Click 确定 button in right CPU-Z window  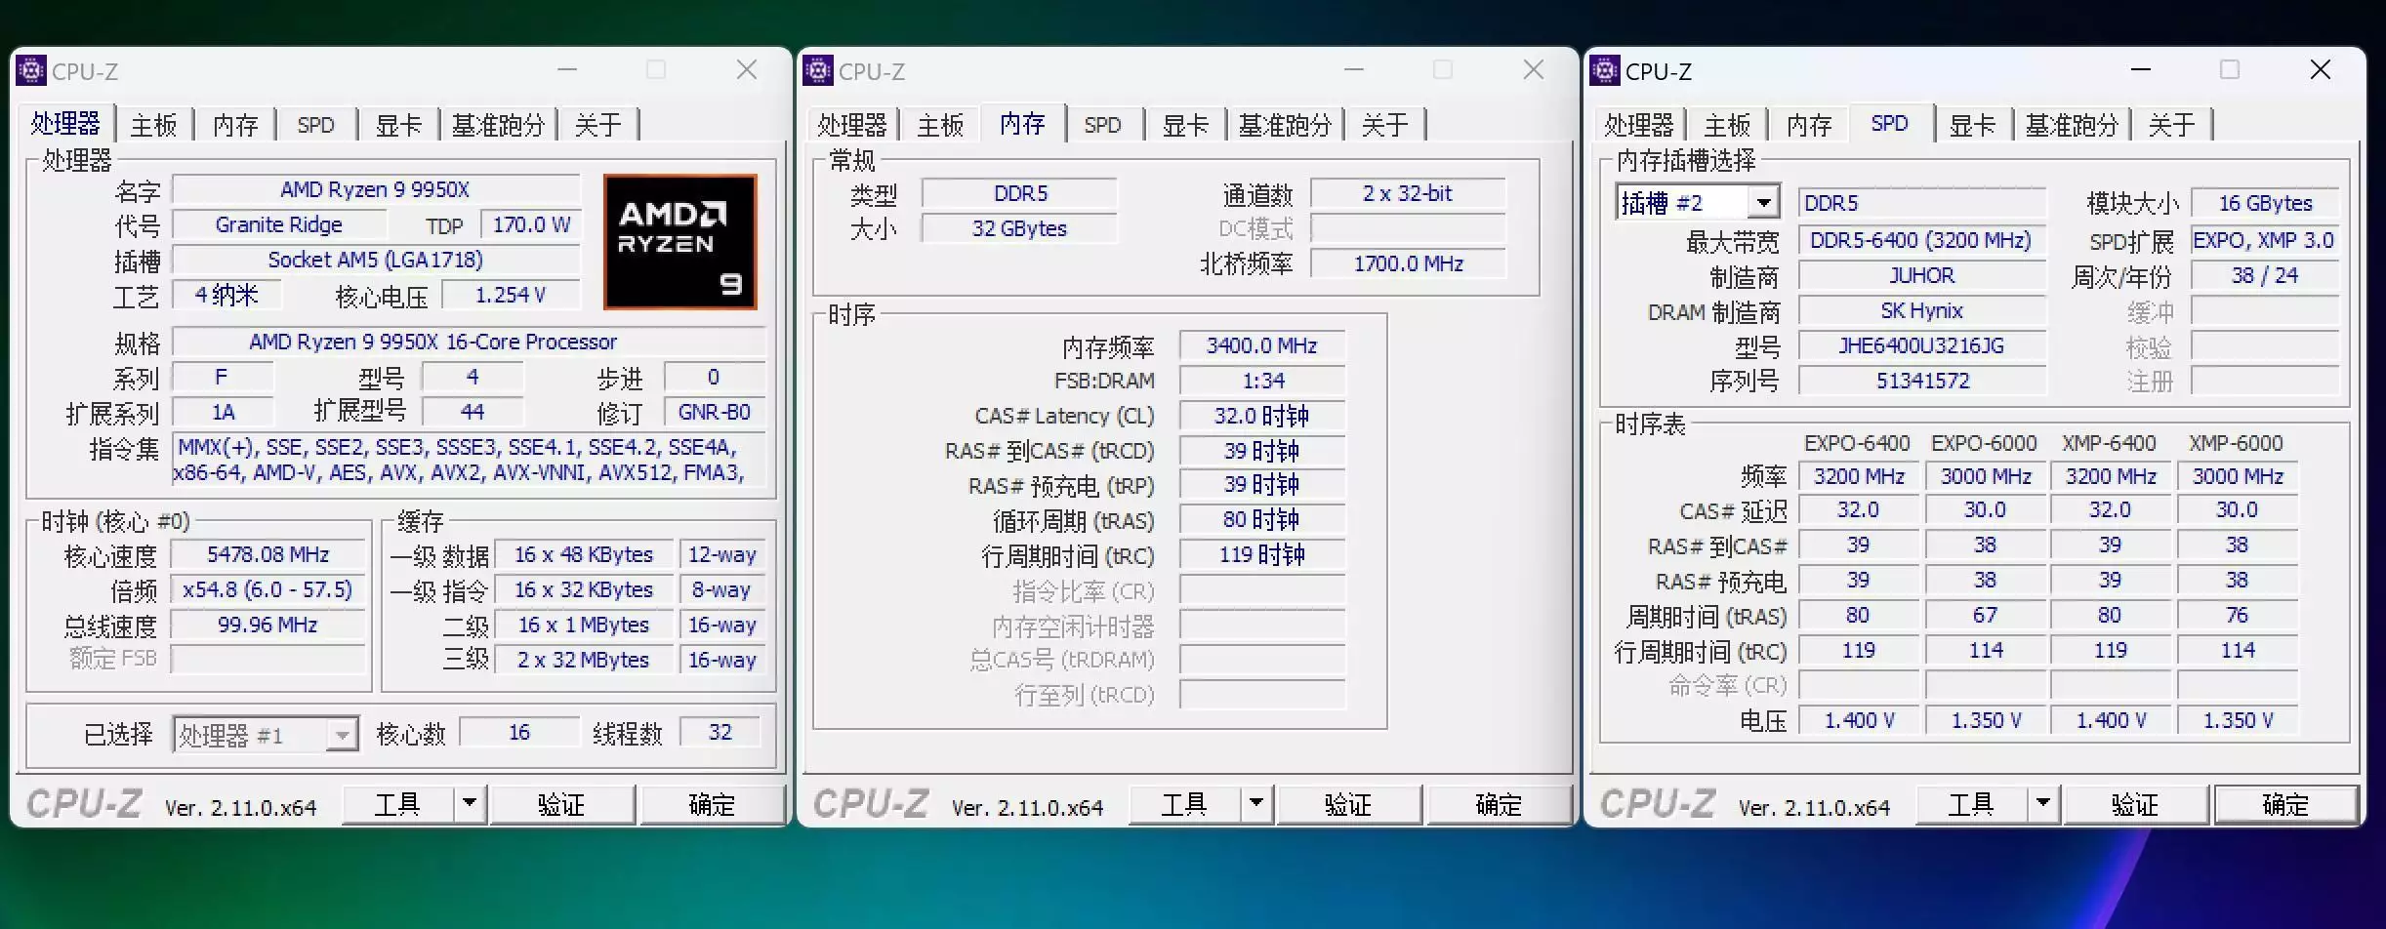coord(2285,804)
